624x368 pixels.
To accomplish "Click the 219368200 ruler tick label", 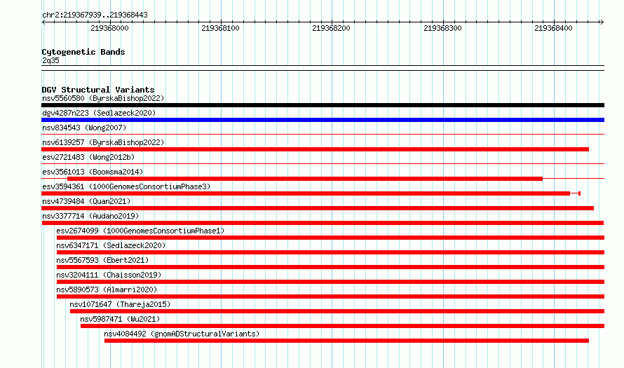I will pyautogui.click(x=331, y=28).
